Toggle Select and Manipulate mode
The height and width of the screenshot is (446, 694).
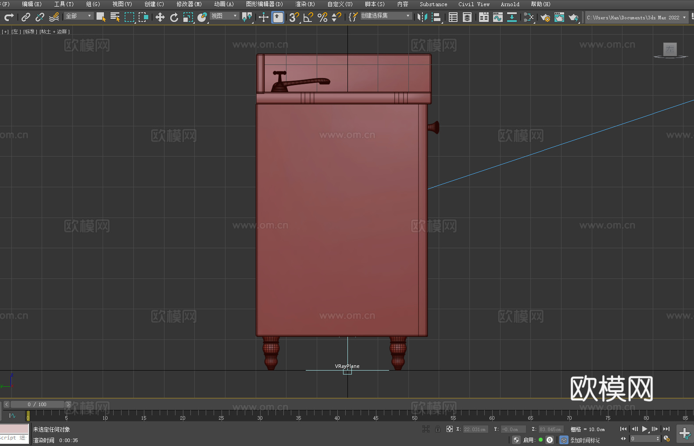tap(264, 17)
